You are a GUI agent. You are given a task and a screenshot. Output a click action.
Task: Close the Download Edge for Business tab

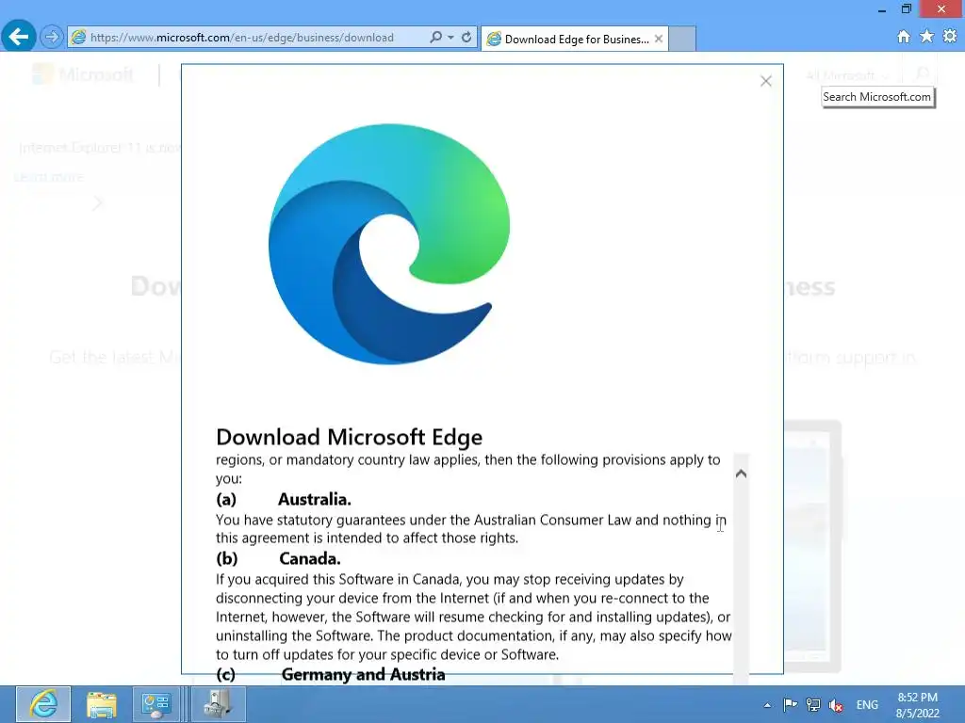tap(659, 39)
